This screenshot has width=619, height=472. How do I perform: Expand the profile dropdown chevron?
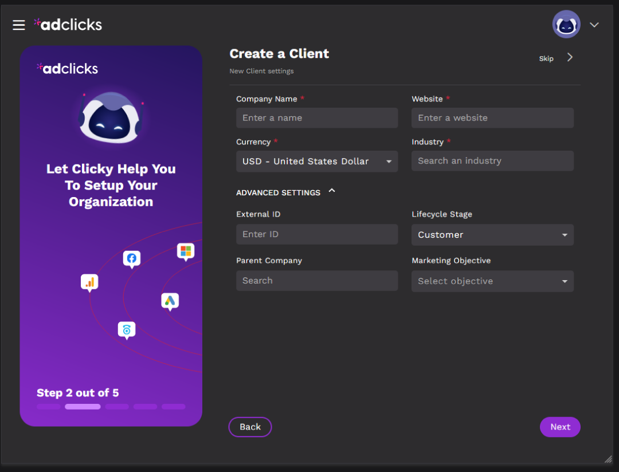(x=594, y=25)
